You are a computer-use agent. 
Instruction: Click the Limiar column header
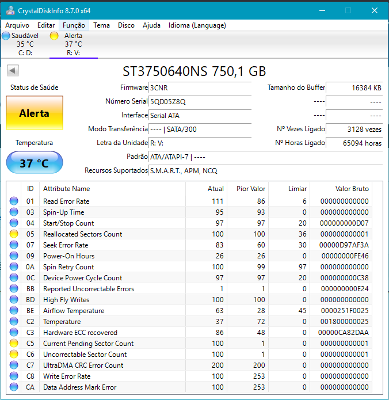(x=289, y=189)
